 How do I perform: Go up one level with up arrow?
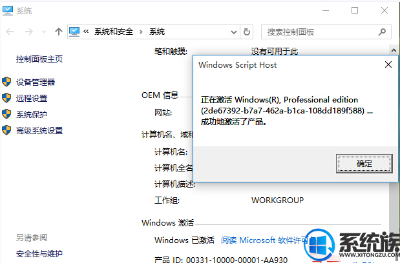(x=59, y=32)
